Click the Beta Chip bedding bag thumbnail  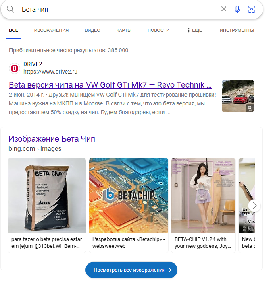[47, 195]
